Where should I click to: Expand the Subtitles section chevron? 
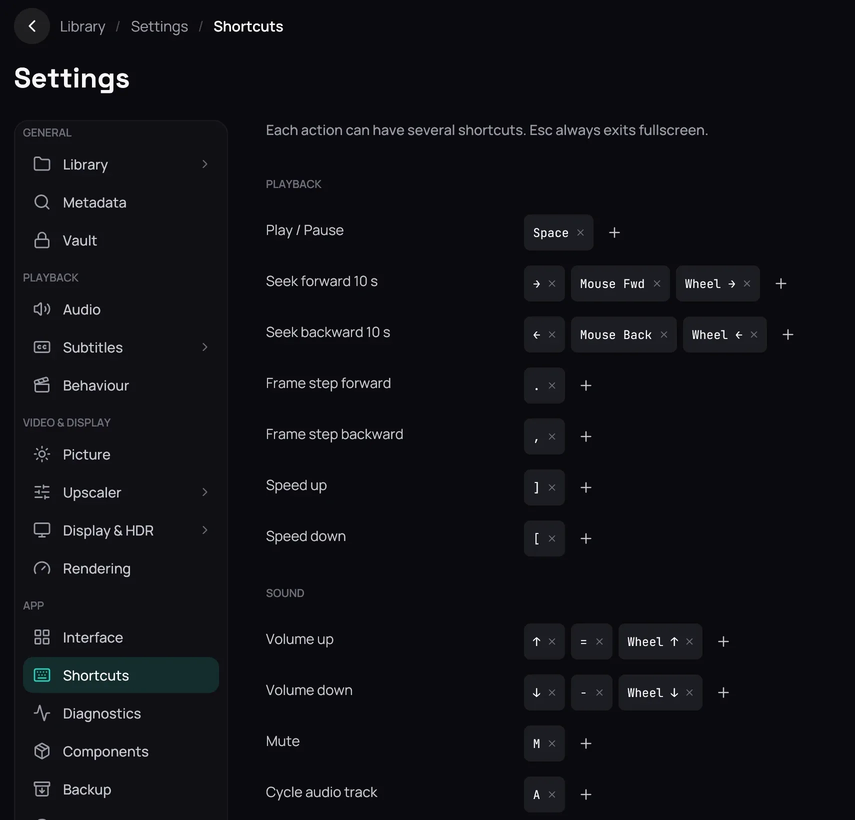(204, 347)
